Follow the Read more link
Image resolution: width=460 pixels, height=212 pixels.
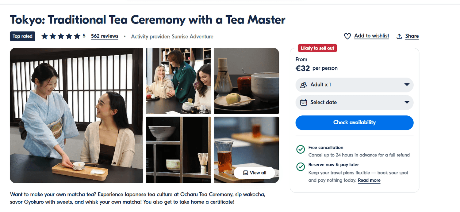[x=369, y=180]
